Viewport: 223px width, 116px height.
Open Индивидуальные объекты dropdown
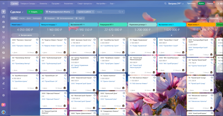(59, 12)
